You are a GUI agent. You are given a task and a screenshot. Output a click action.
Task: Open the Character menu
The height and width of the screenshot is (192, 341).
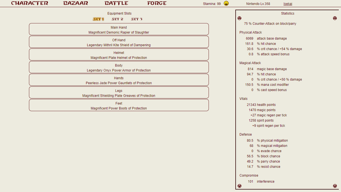tap(30, 3)
